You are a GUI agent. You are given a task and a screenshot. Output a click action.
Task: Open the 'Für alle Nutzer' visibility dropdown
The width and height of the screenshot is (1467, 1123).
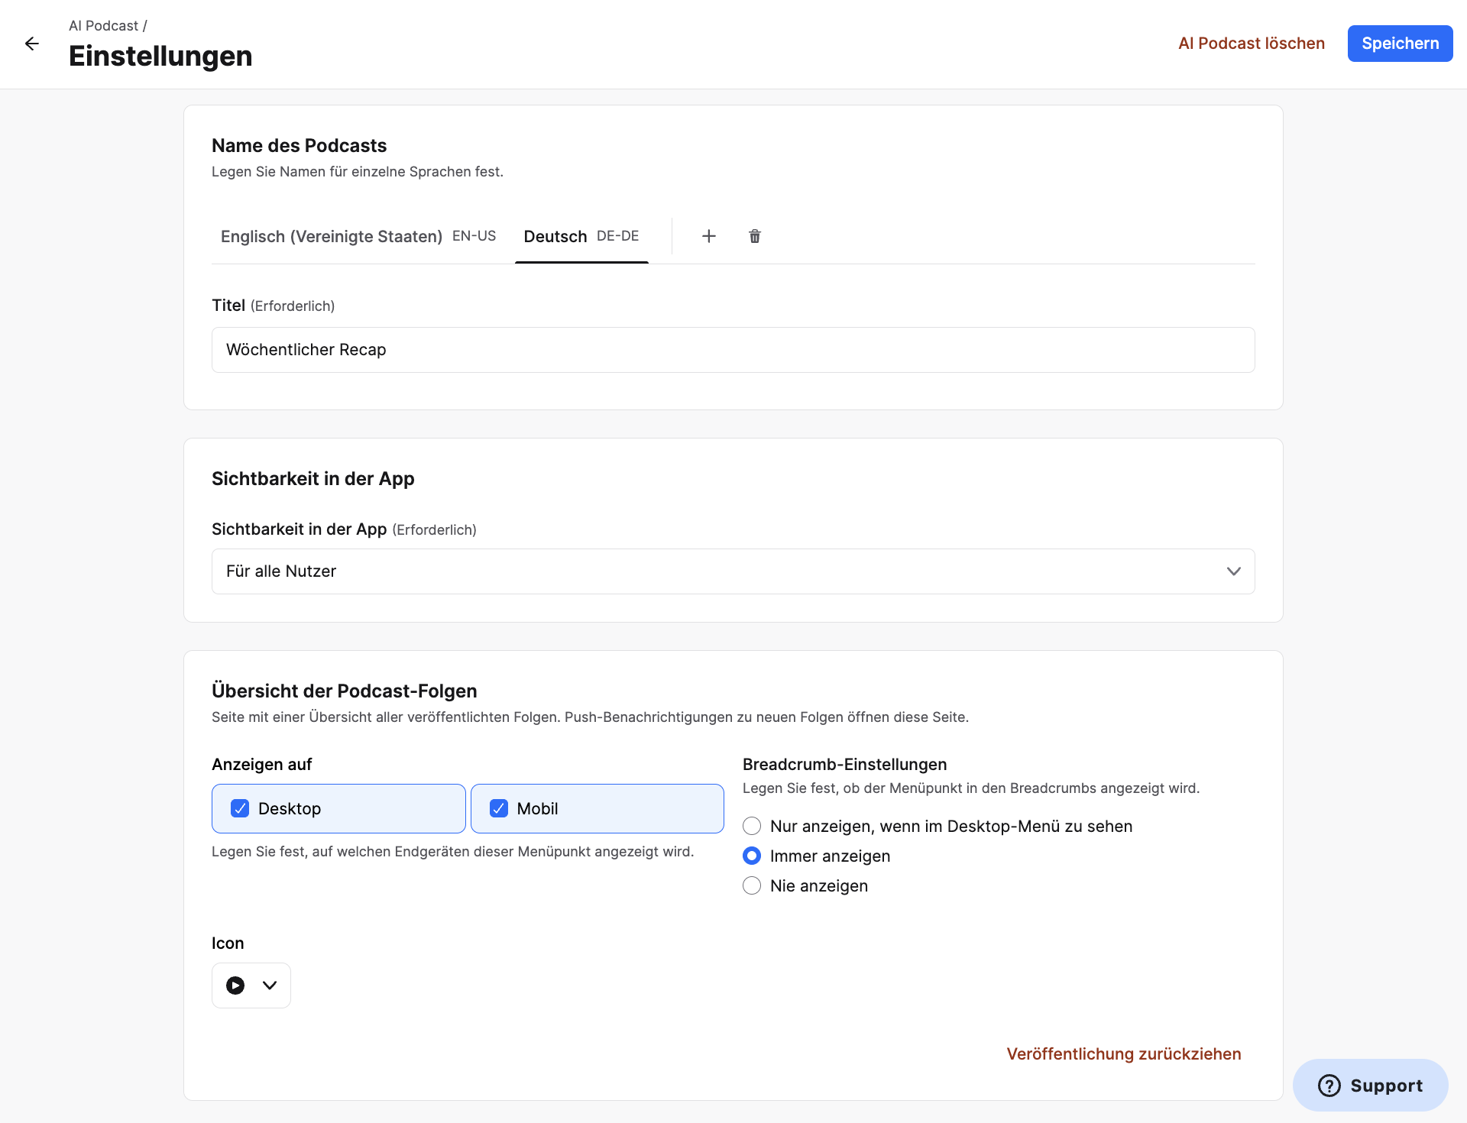(x=733, y=571)
